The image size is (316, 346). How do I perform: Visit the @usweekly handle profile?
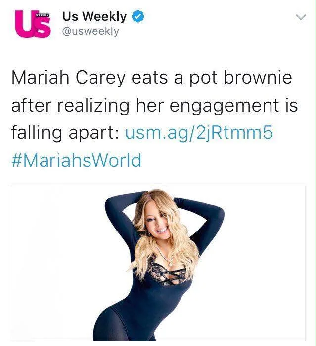(90, 31)
